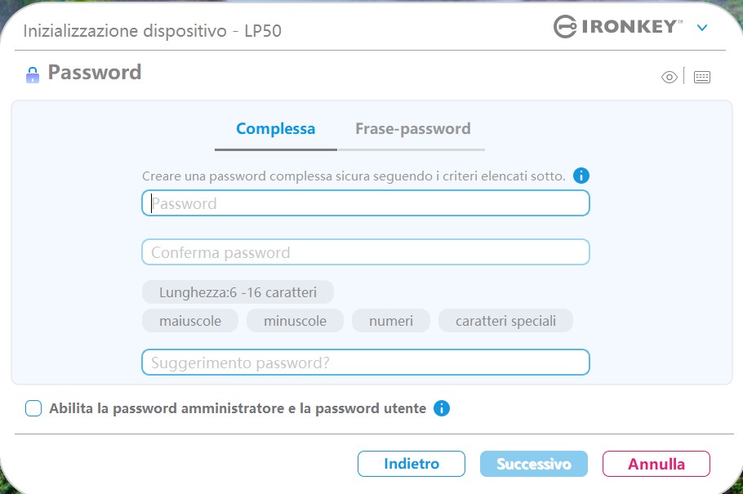Click the numeri criterion chip
This screenshot has width=743, height=494.
[391, 321]
